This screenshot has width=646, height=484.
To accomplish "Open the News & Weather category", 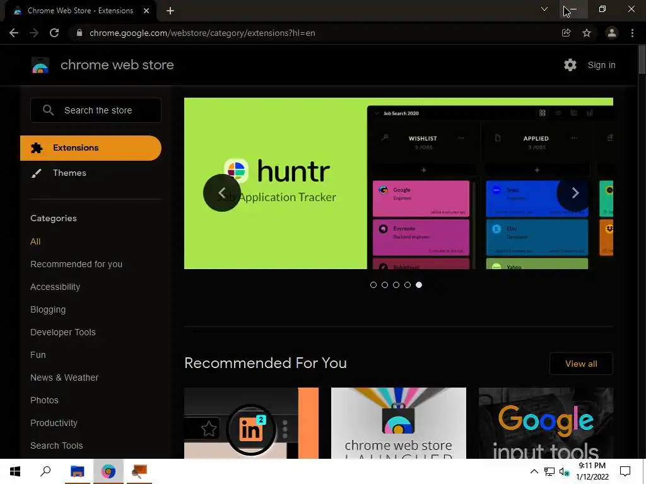I will pos(64,377).
